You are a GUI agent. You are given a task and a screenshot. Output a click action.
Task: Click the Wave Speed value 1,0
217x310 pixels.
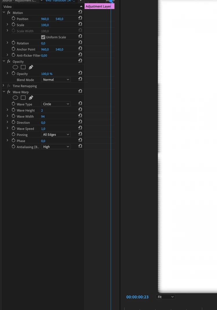43,129
